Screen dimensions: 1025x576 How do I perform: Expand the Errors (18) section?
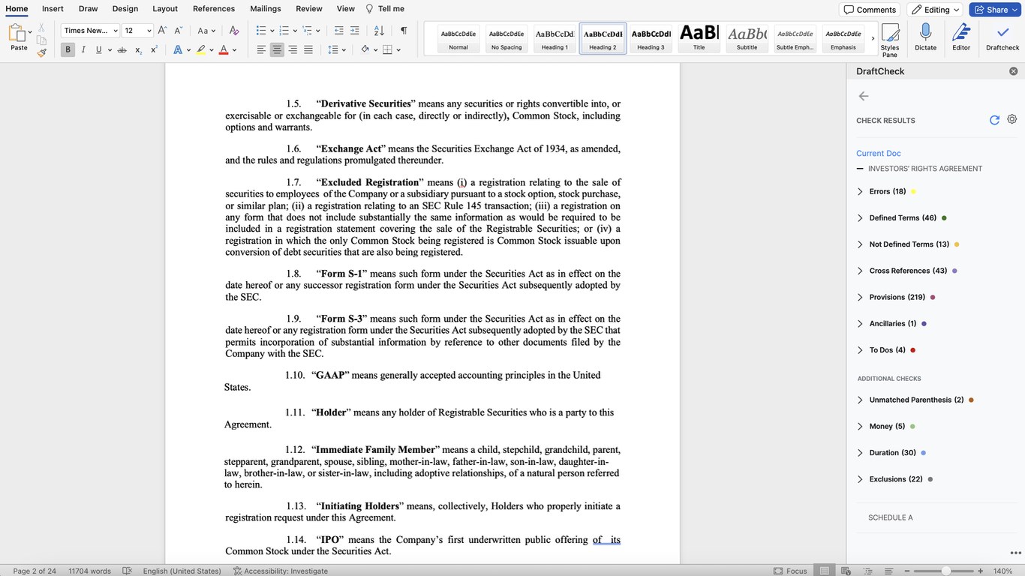[860, 192]
